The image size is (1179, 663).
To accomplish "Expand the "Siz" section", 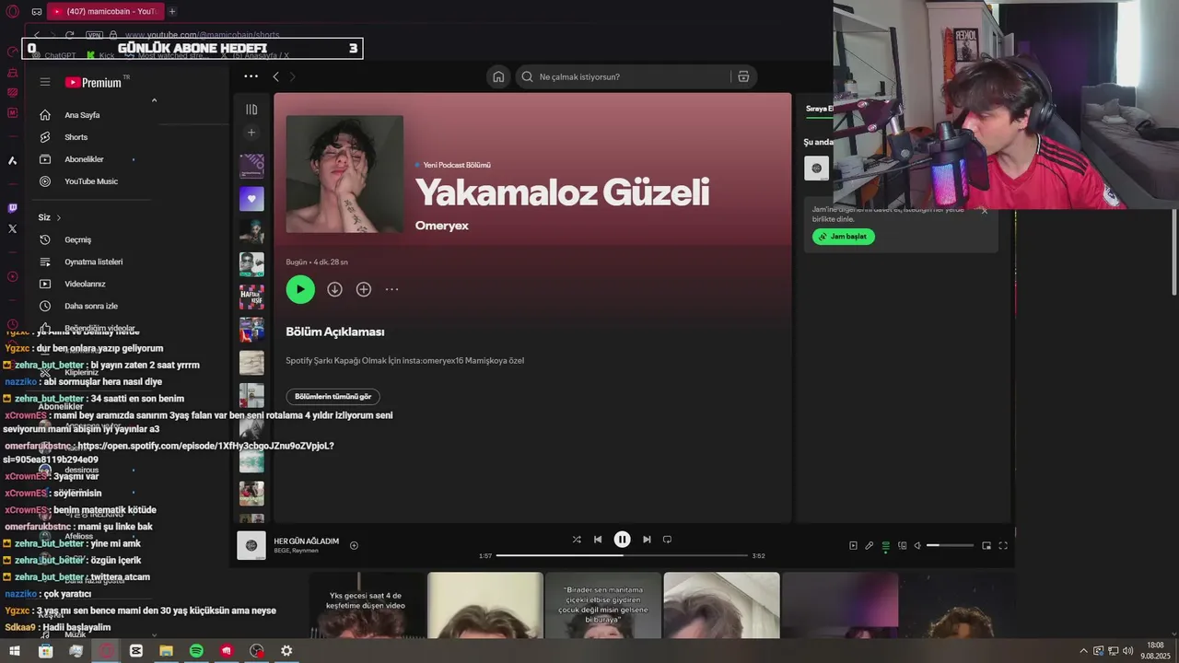I will click(50, 217).
